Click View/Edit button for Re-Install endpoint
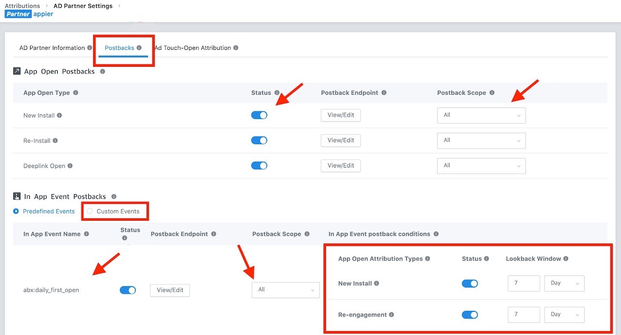621x335 pixels. 341,140
